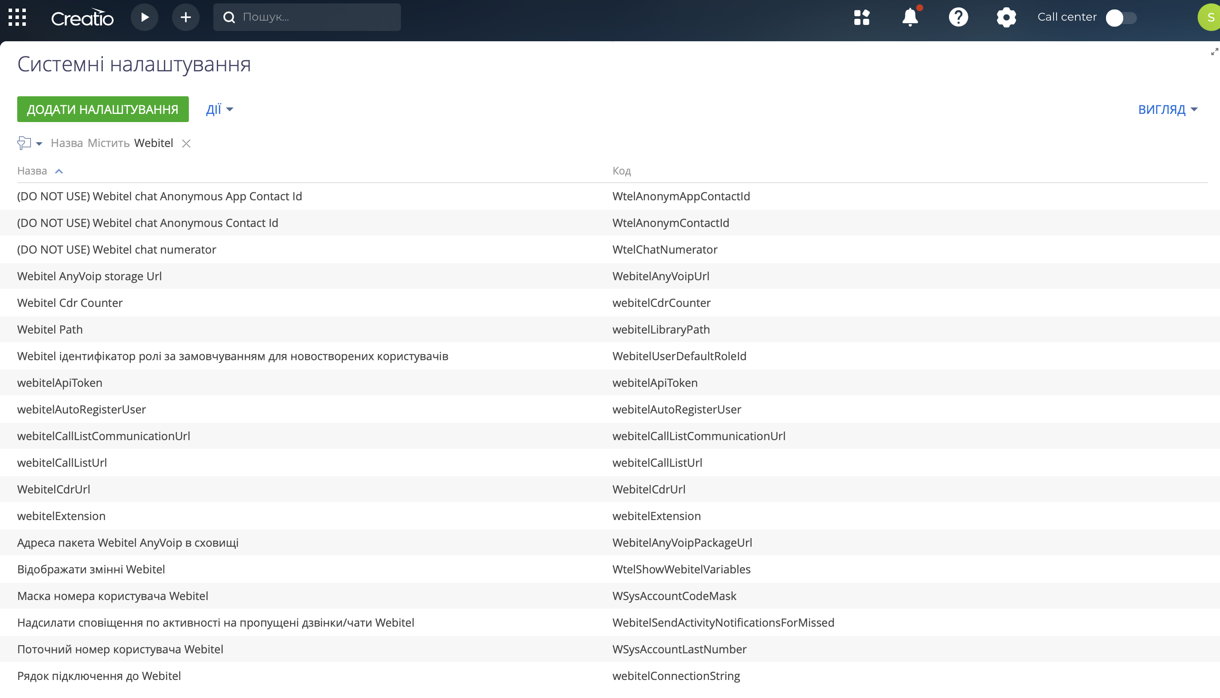Toggle the Call center switch

(1121, 18)
